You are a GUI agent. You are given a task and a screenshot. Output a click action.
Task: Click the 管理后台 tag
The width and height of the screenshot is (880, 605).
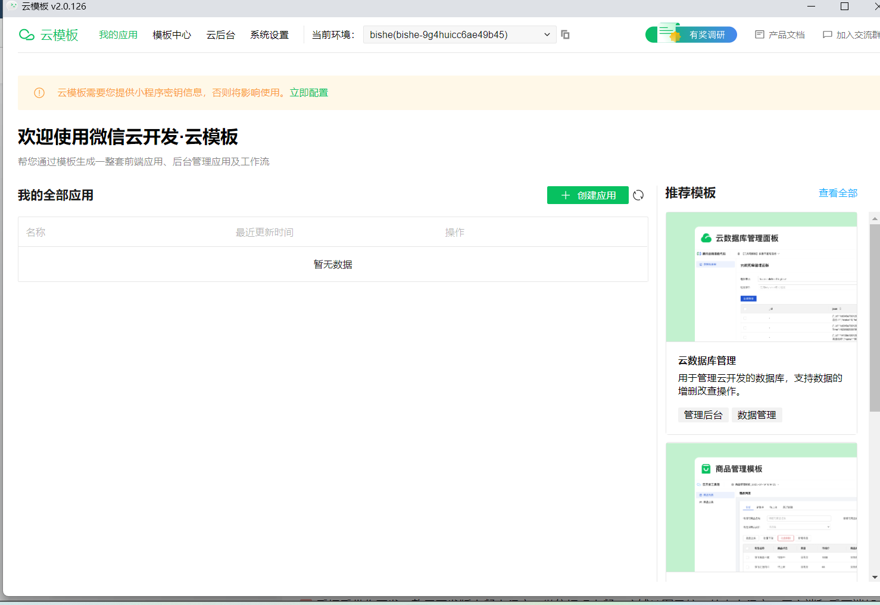point(703,415)
